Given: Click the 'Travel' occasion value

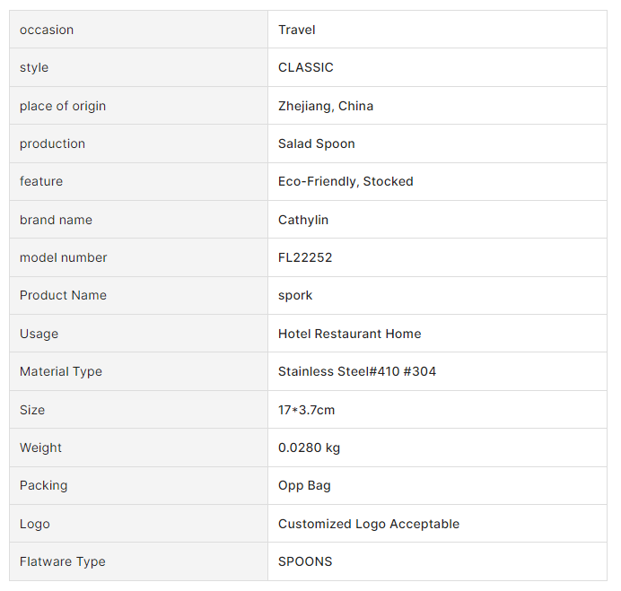Looking at the screenshot, I should coord(297,30).
